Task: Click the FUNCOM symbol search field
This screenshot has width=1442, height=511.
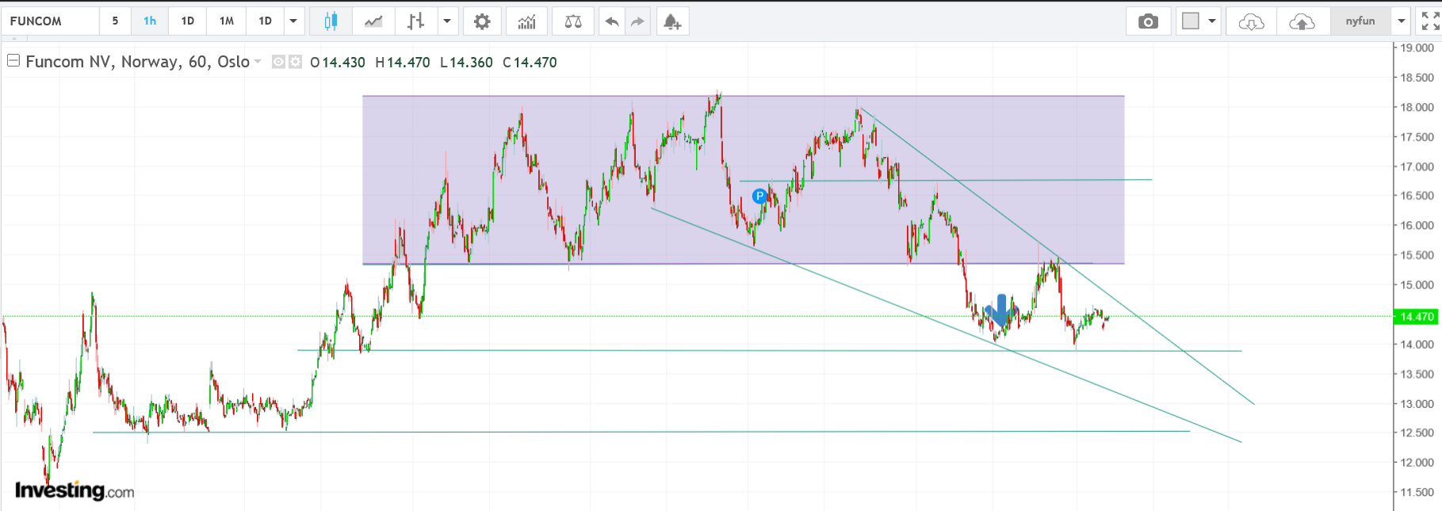Action: pyautogui.click(x=51, y=21)
